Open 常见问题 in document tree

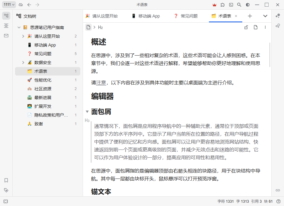point(48,54)
